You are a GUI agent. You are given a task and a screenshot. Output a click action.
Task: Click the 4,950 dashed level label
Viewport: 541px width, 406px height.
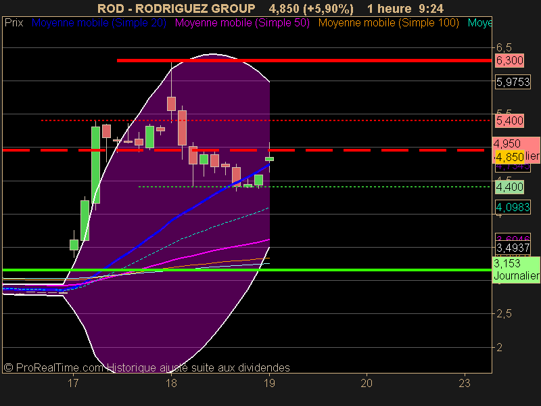507,143
